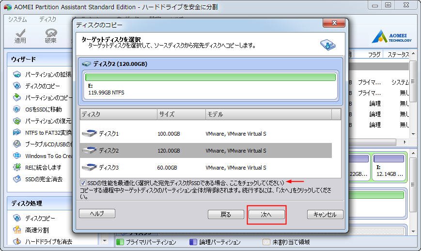421x251 pixels.
Task: Click the システム status cell in partition list
Action: (400, 82)
